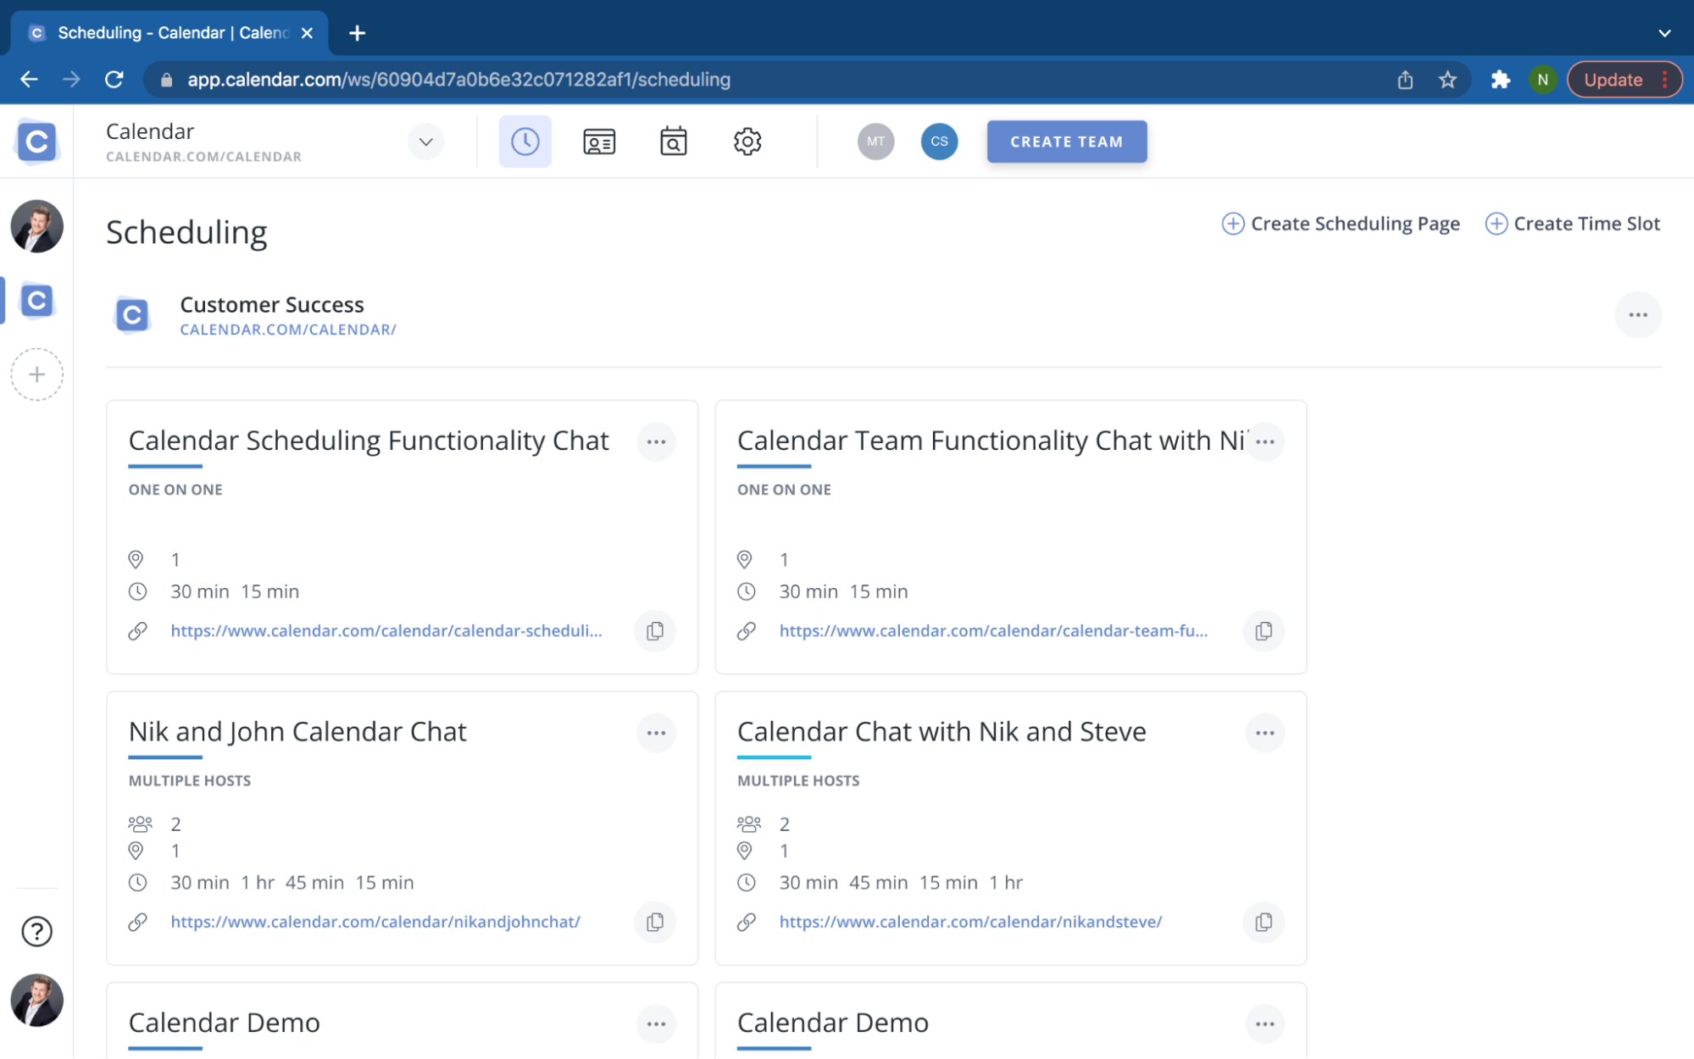Click the Calendar logo in top-left corner
Viewport: 1694px width, 1059px height.
coord(36,141)
